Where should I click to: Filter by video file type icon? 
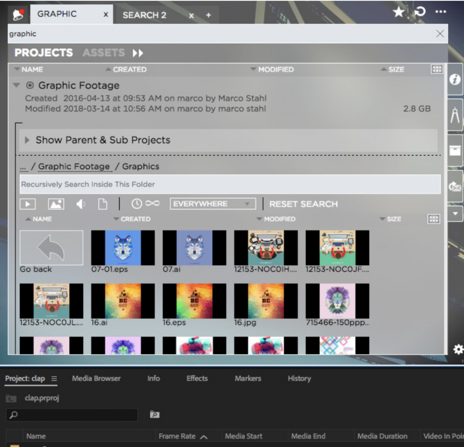(x=28, y=204)
